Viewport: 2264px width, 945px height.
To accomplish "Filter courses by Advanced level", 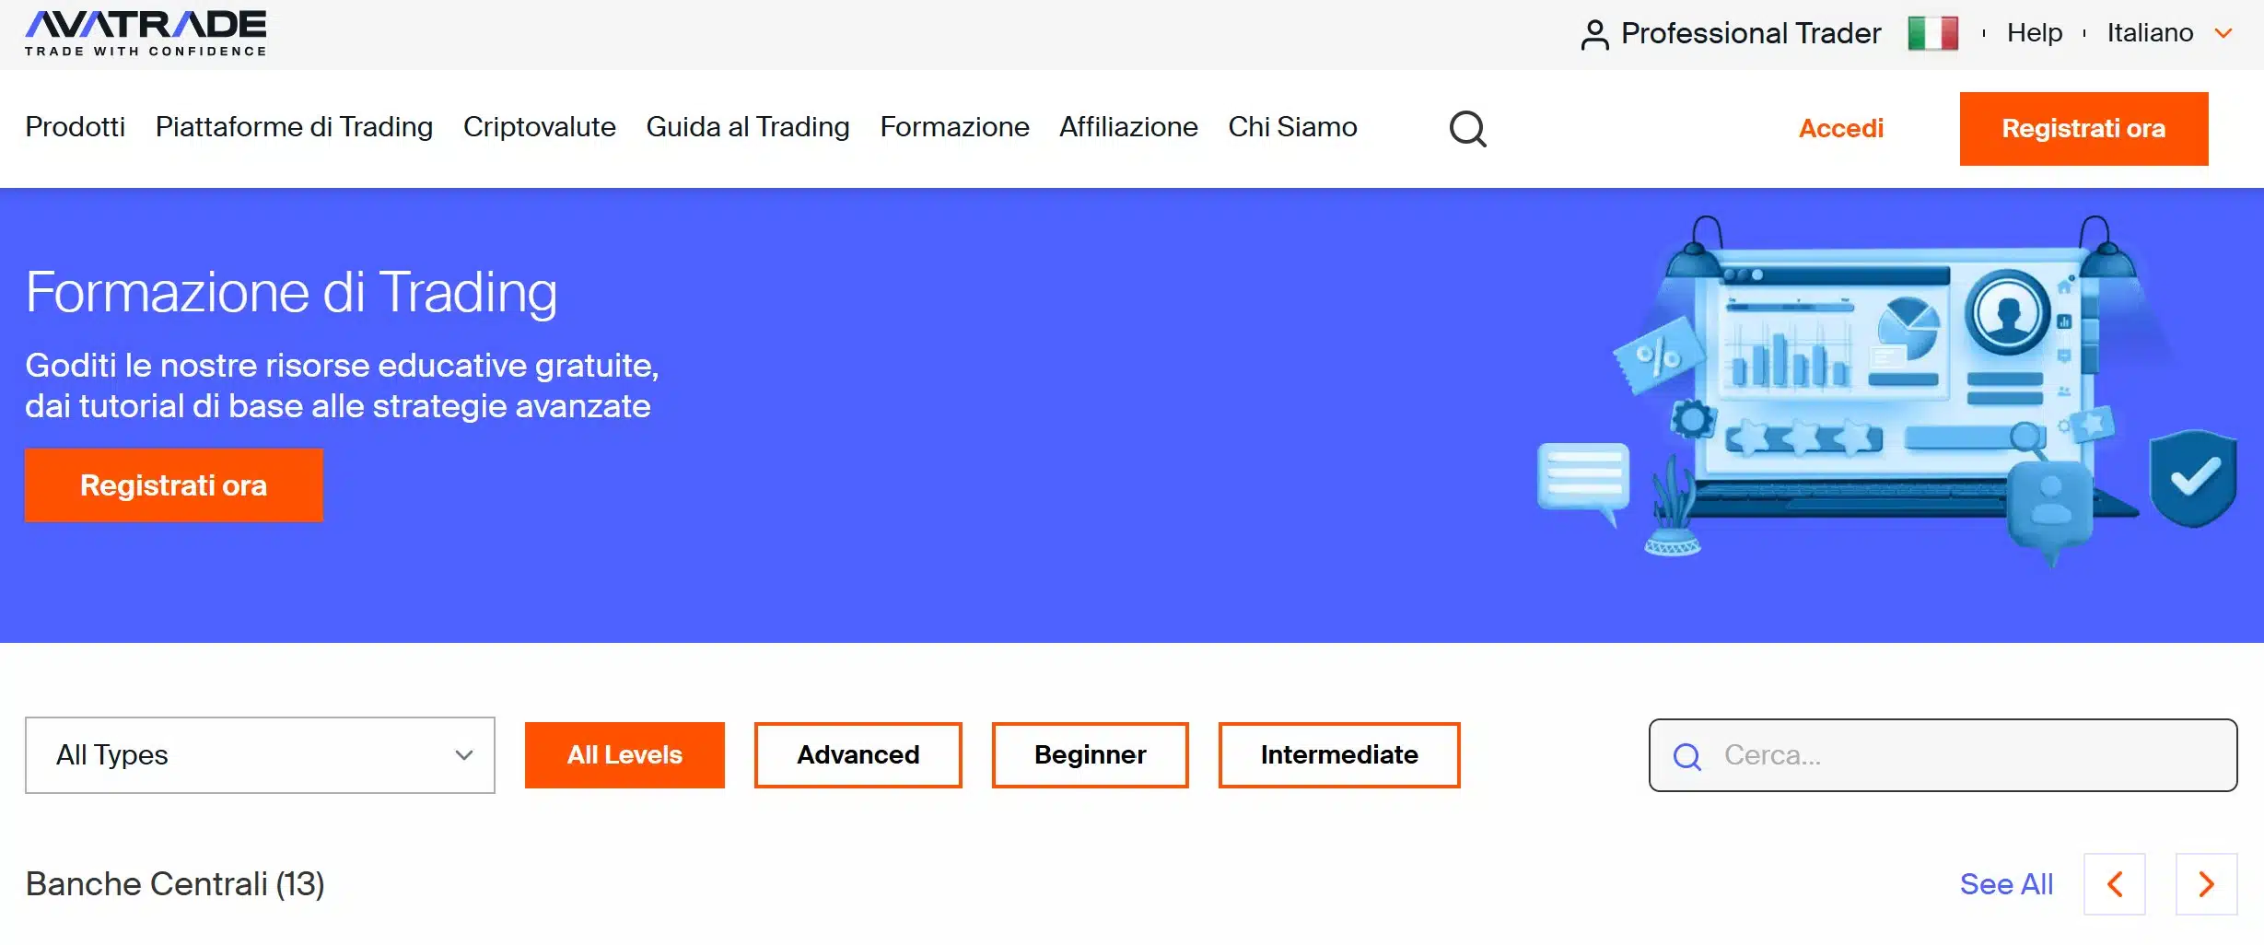I will pyautogui.click(x=858, y=755).
